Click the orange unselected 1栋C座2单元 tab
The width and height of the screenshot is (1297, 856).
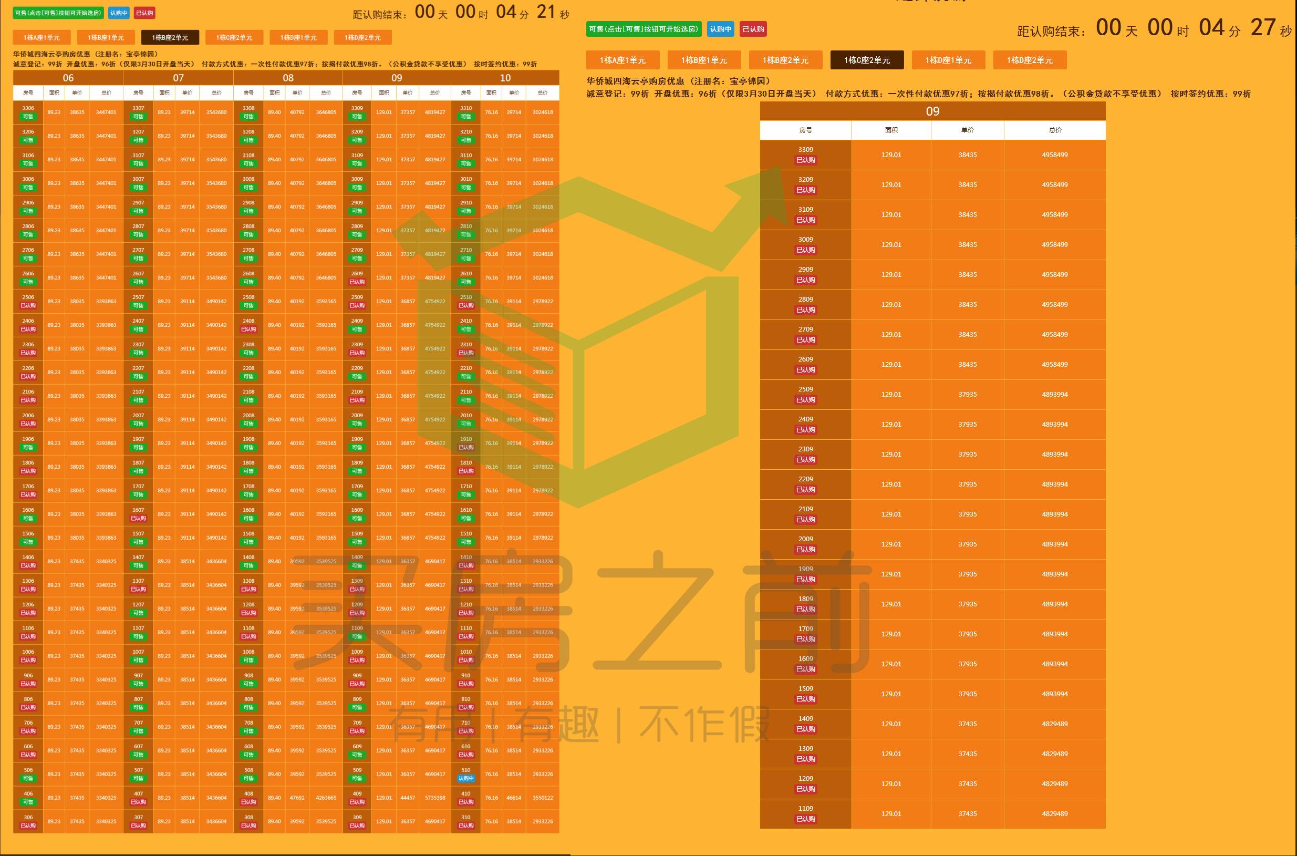(234, 38)
